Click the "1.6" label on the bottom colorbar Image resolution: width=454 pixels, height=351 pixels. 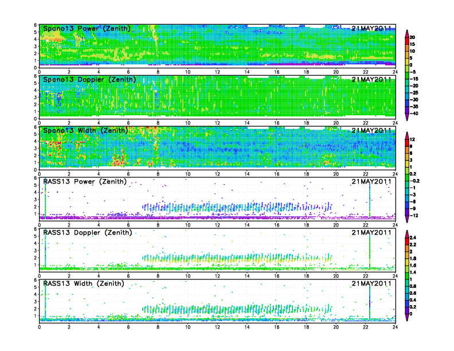pos(413,266)
